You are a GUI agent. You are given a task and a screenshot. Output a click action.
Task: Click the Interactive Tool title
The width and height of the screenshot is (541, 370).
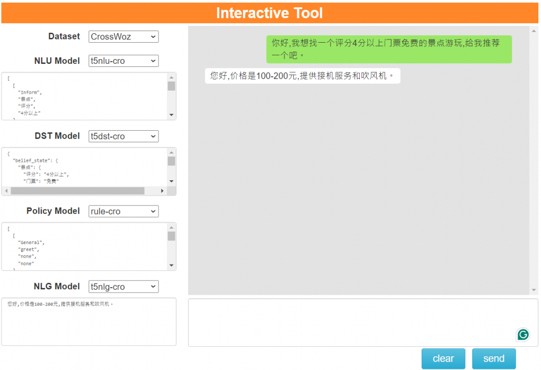269,13
